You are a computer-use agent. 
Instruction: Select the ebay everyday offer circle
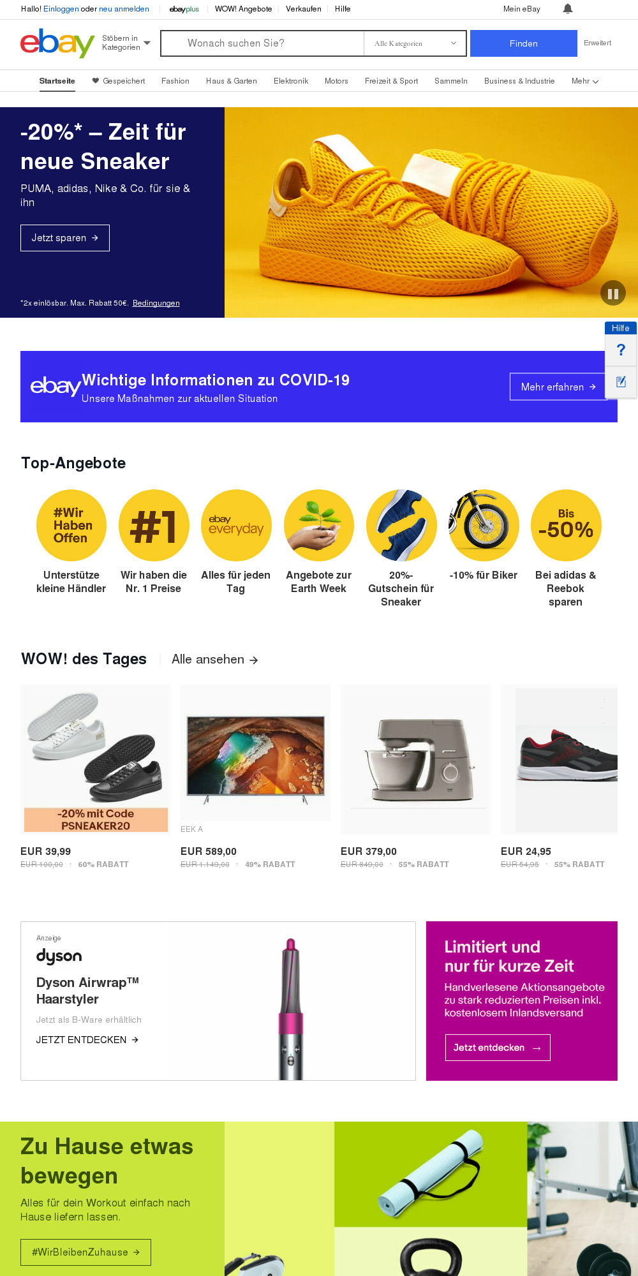coord(236,525)
